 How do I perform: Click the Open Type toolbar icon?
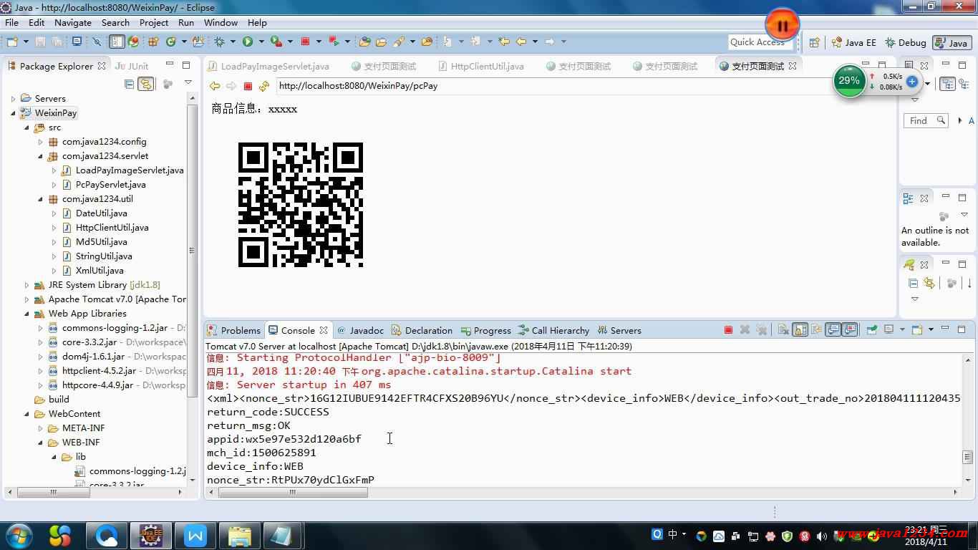click(364, 42)
